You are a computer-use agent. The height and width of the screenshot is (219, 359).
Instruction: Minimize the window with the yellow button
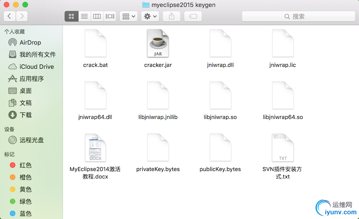16,5
